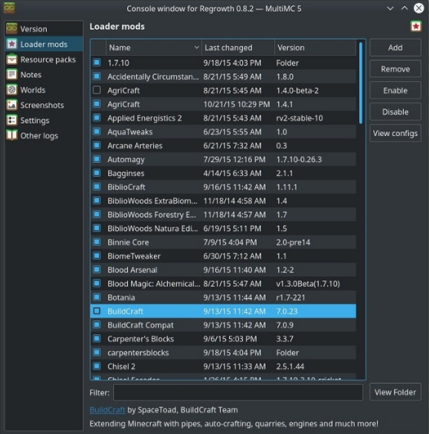Image resolution: width=429 pixels, height=434 pixels.
Task: Uncheck the AquaTweaks mod
Action: tap(97, 132)
